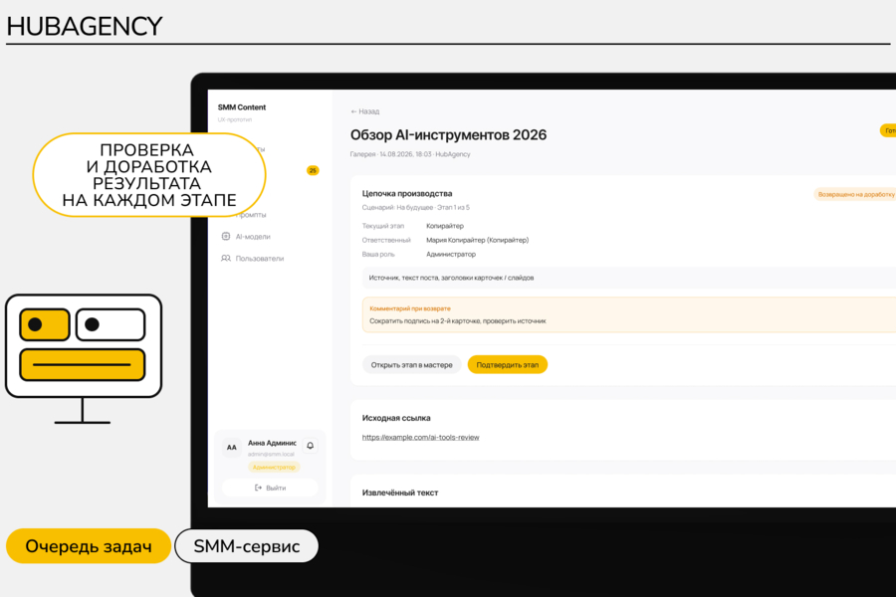Click the Источник, текст поста, заголовки карточек row
This screenshot has height=597, width=896.
(628, 278)
